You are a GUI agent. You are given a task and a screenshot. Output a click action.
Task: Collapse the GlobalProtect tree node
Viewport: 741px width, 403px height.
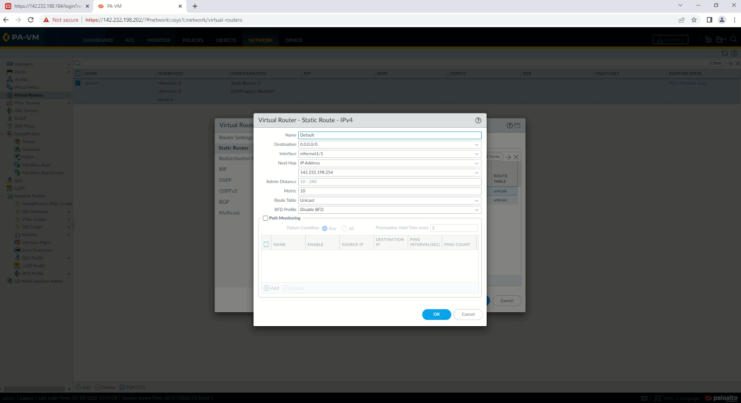coord(2,134)
